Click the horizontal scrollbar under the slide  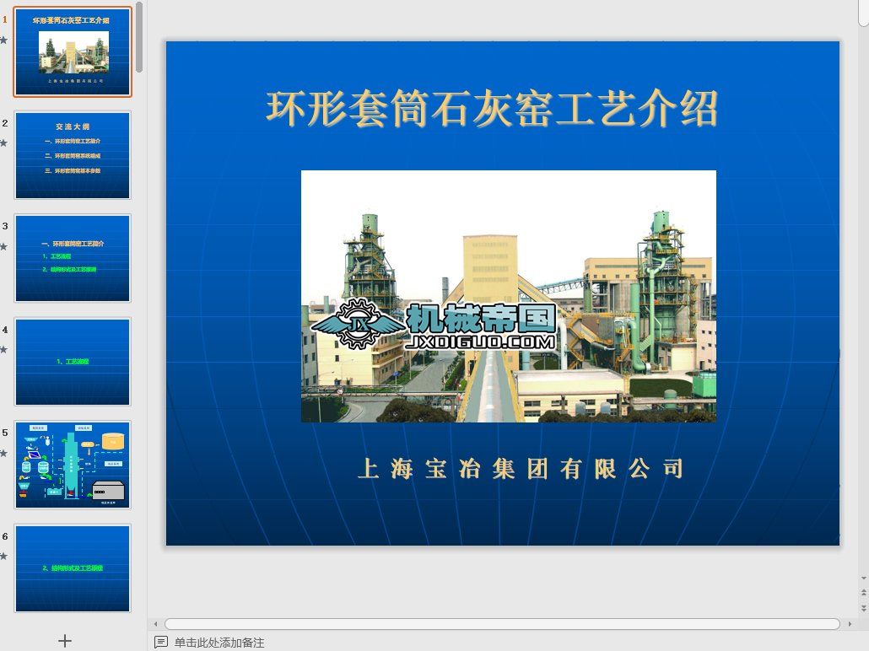coord(502,624)
